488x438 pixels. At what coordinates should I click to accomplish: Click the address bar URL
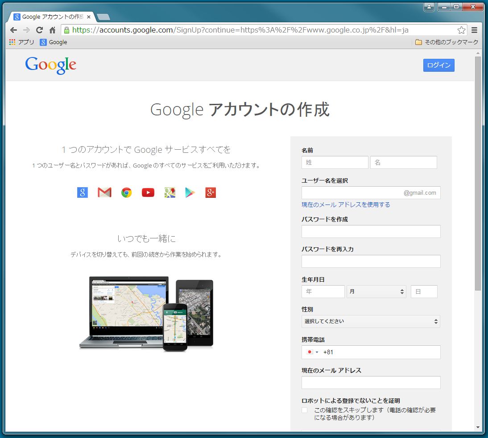point(240,30)
